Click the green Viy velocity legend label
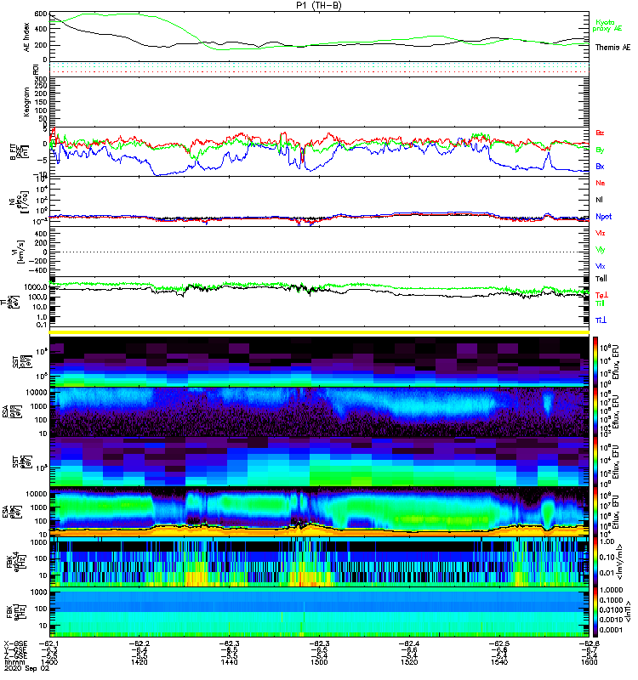 (x=601, y=250)
